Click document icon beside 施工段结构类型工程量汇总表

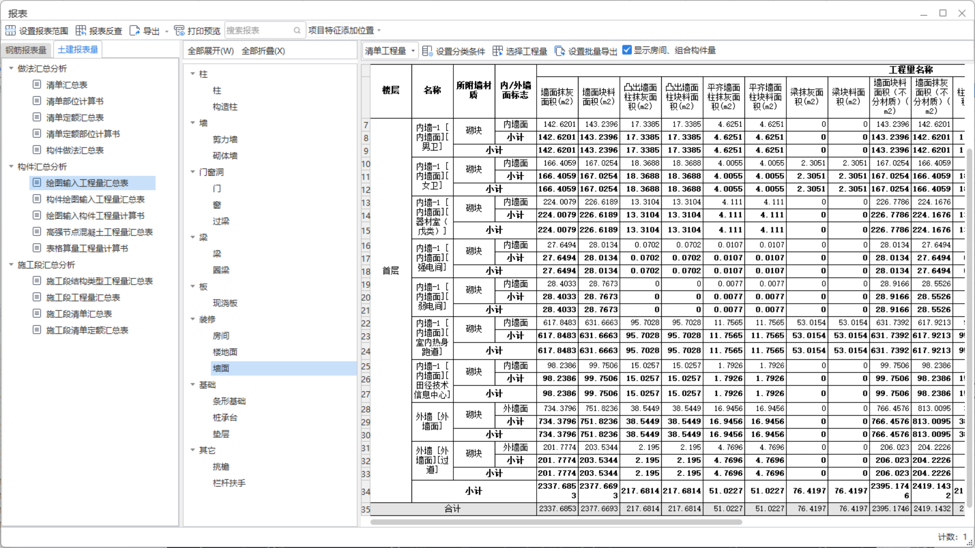click(x=37, y=281)
